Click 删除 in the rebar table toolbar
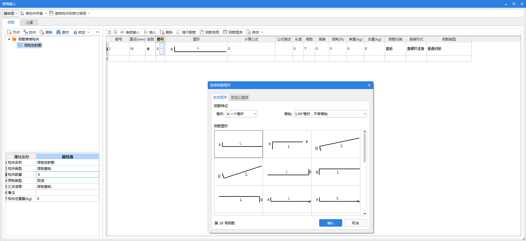526x241 pixels. pyautogui.click(x=166, y=32)
